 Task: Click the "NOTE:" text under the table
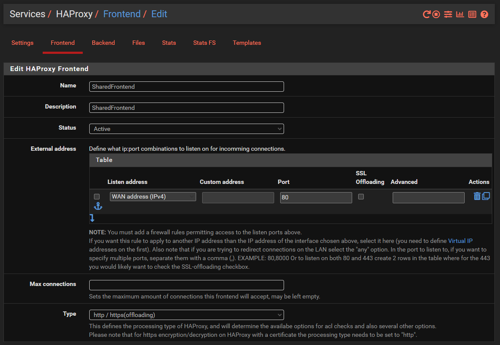pyautogui.click(x=97, y=232)
